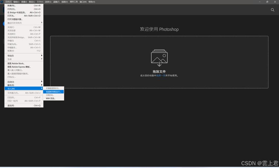Select WIA 支持 in Import submenu
The image size is (279, 168).
pyautogui.click(x=53, y=98)
